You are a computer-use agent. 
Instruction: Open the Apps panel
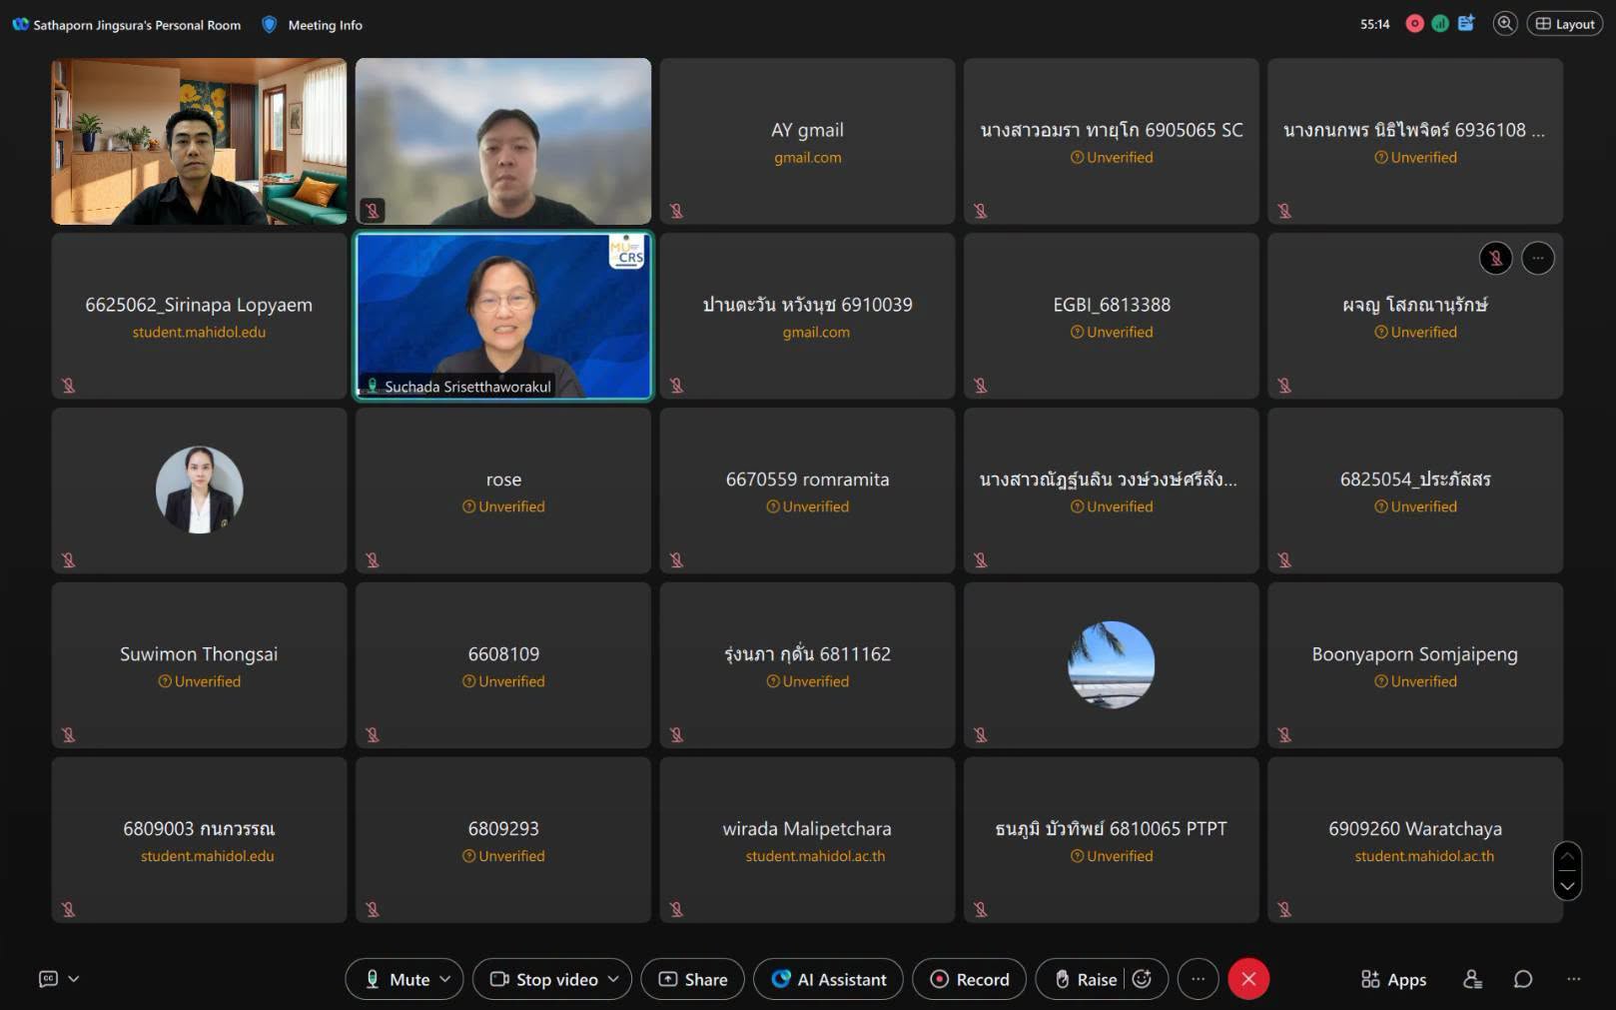click(1393, 979)
